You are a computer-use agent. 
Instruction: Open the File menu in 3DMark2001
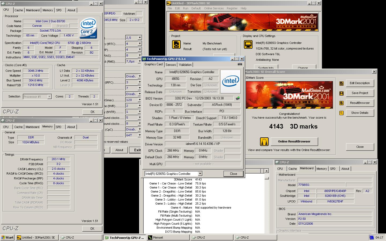(170, 8)
